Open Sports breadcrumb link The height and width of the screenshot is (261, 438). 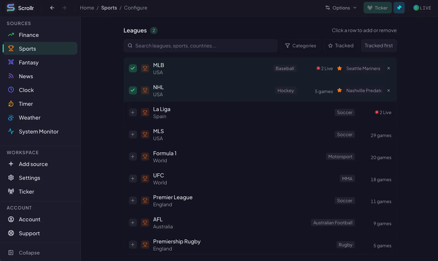[109, 8]
